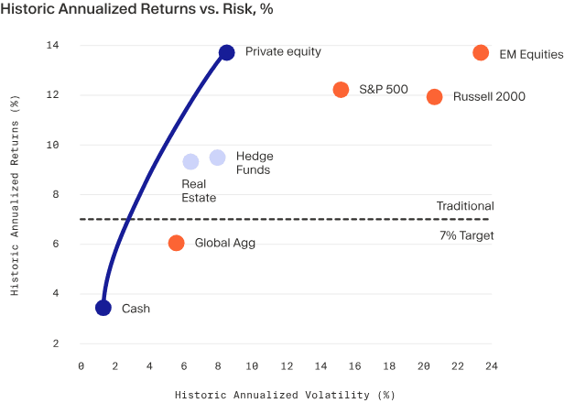The width and height of the screenshot is (586, 403).
Task: Select the Cash dark blue dot
Action: [103, 308]
